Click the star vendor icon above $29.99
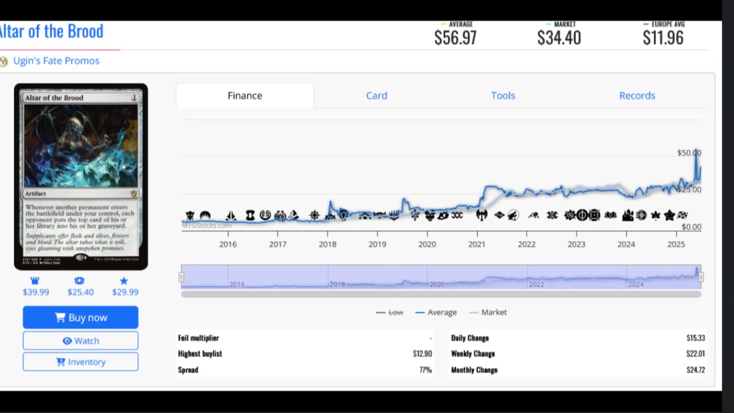Viewport: 734px width, 413px height. point(124,281)
